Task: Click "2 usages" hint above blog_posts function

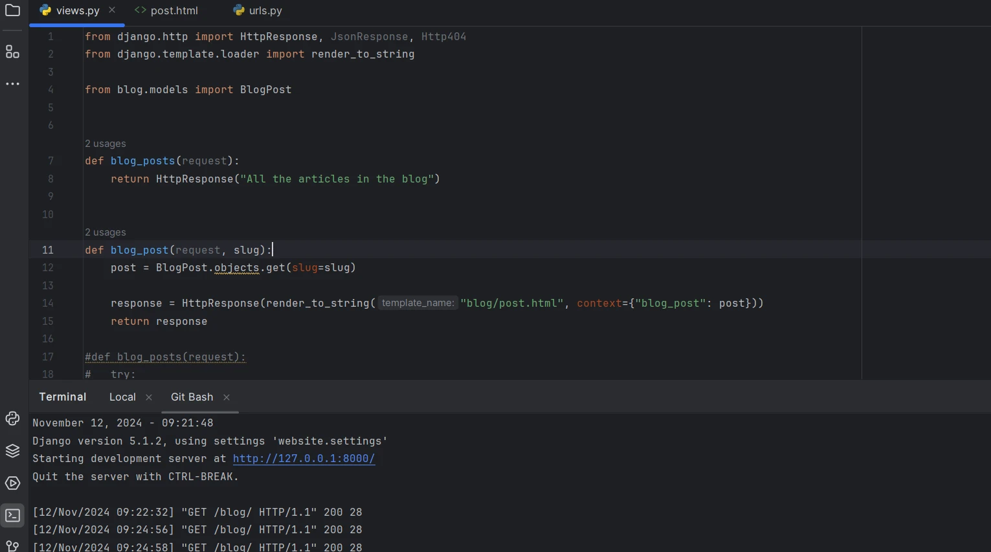Action: [x=106, y=144]
